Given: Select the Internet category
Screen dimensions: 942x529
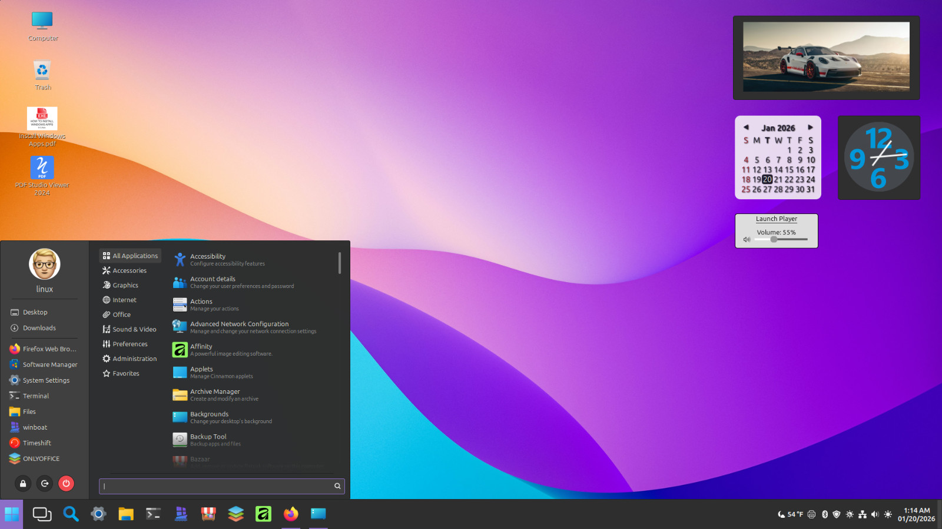Looking at the screenshot, I should coord(130,300).
